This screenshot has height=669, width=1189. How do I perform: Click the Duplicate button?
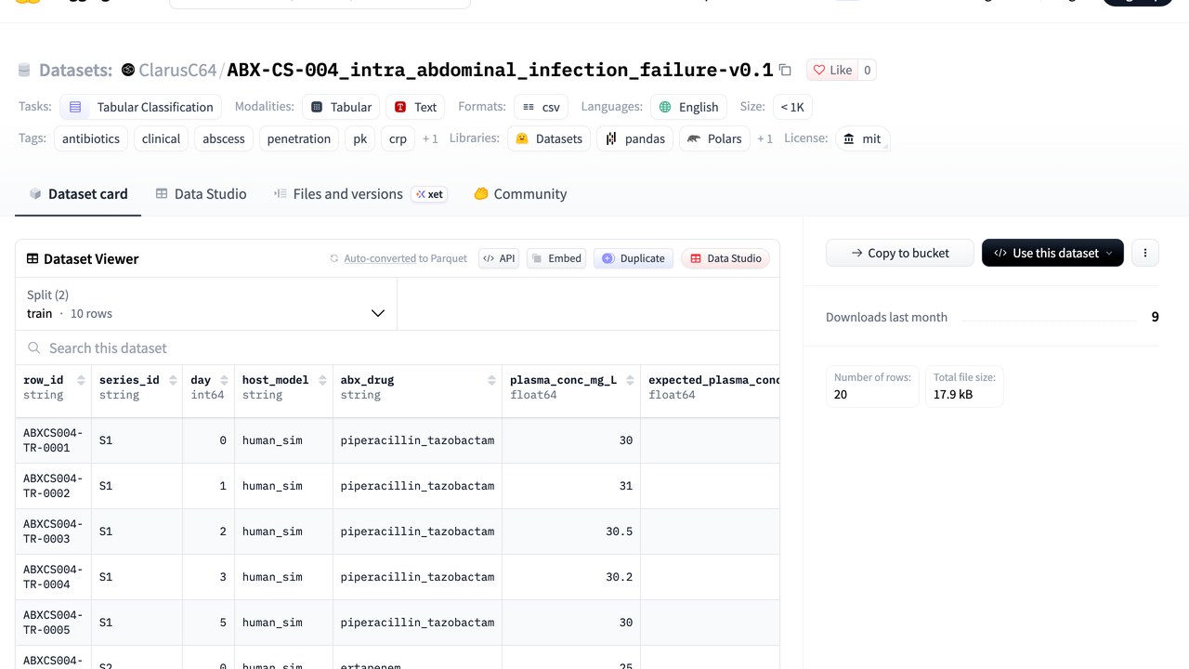634,258
